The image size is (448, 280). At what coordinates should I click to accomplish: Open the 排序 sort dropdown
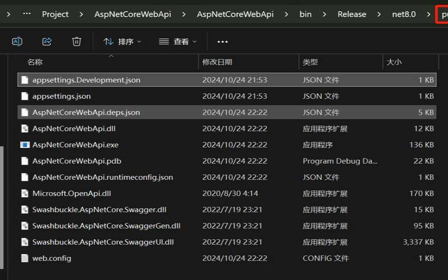pyautogui.click(x=123, y=41)
